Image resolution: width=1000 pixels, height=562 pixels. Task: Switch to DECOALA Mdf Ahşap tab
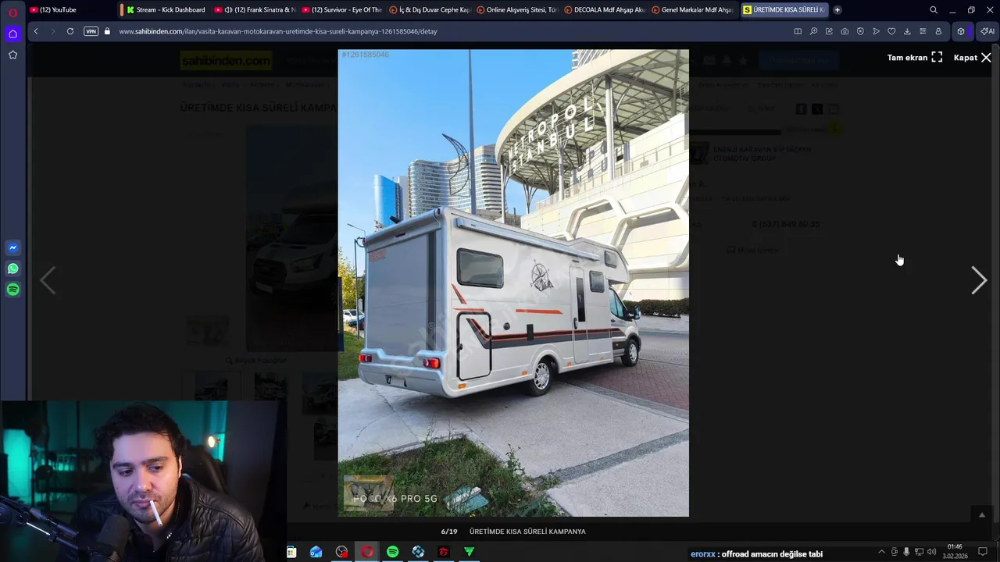[x=605, y=10]
